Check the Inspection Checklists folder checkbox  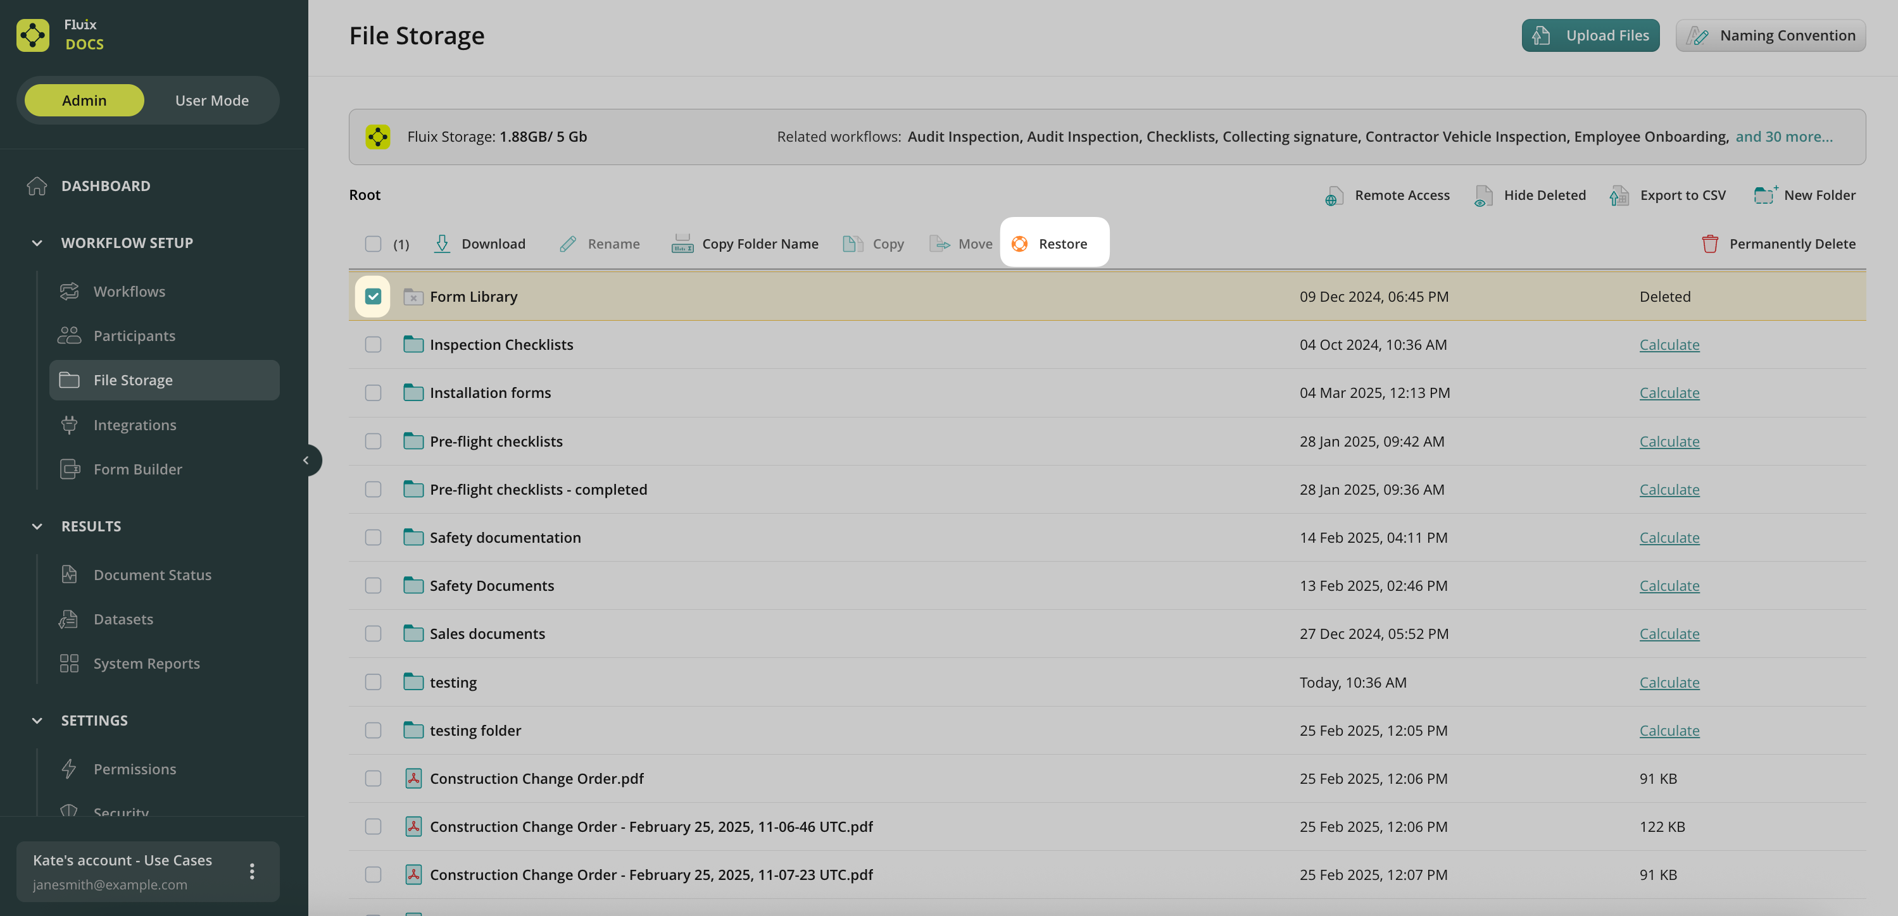373,345
